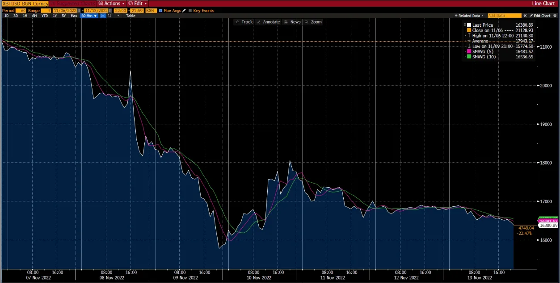Screen dimensions: 560x283
Task: Click the magenta SMAVG (5) color swatch
Action: pos(468,51)
